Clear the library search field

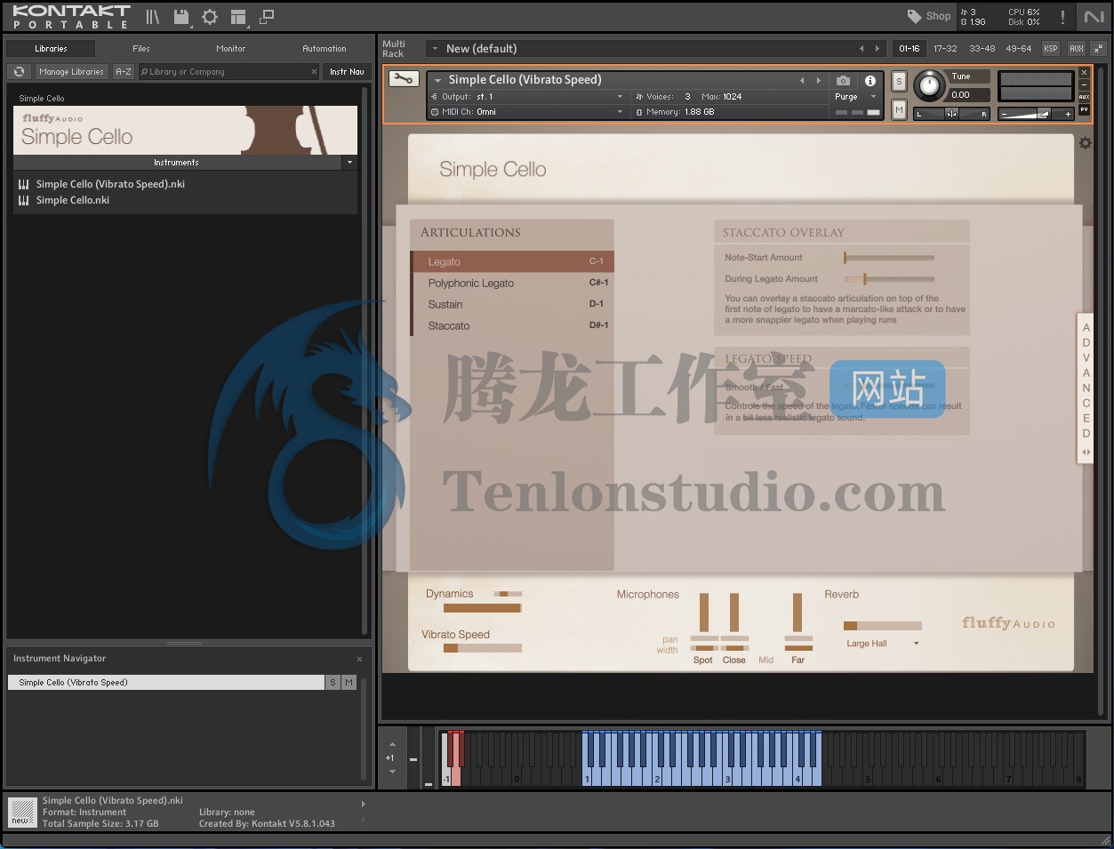pyautogui.click(x=314, y=72)
